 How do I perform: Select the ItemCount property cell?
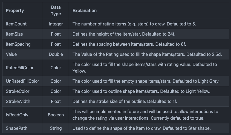pos(16,24)
